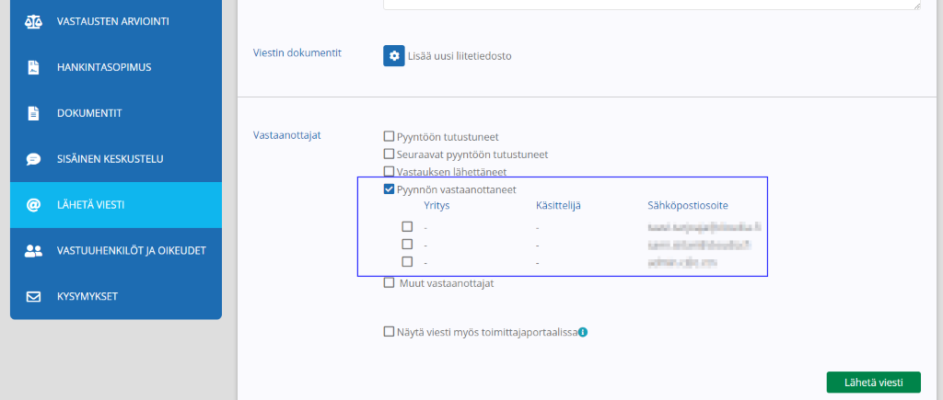This screenshot has width=943, height=400.
Task: Click the file icon next to Dokumentit
Action: [x=33, y=113]
